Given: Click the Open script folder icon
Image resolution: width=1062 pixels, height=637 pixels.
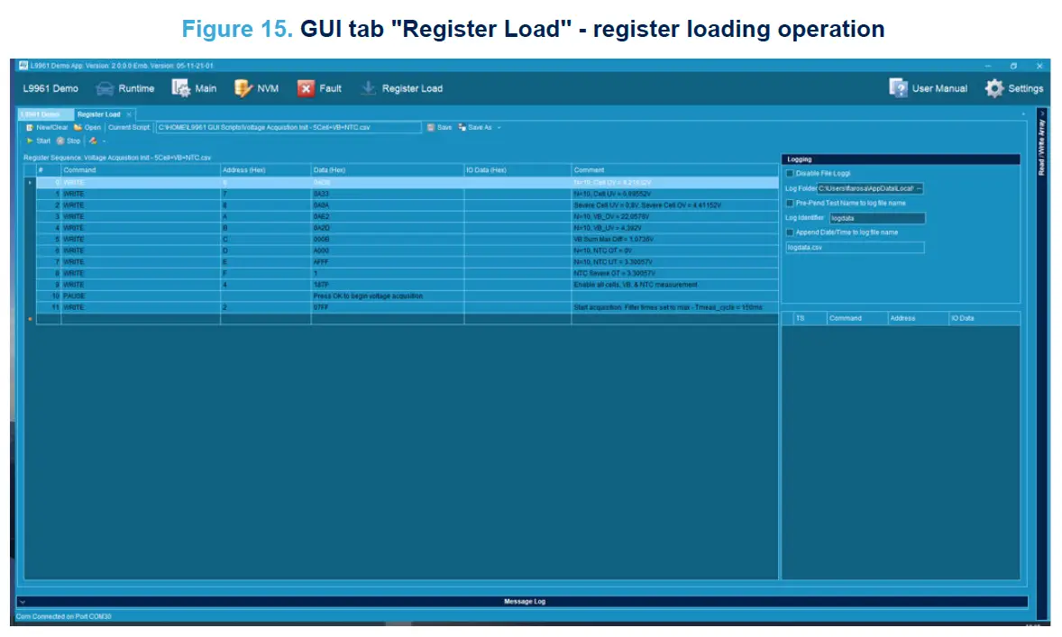Looking at the screenshot, I should [78, 127].
